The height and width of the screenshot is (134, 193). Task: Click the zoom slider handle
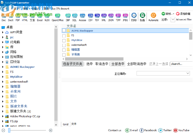9,130
